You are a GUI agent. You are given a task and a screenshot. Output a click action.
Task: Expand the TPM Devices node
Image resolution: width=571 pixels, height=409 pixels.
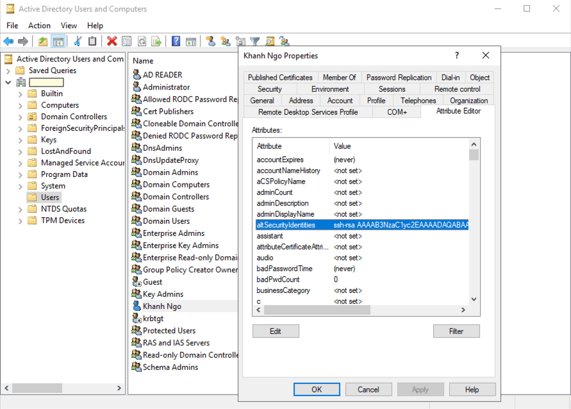21,221
